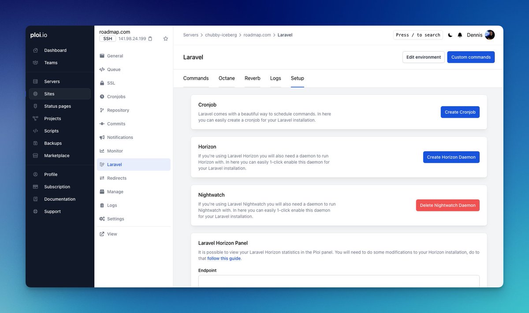Click the Press / to search box

(x=418, y=35)
